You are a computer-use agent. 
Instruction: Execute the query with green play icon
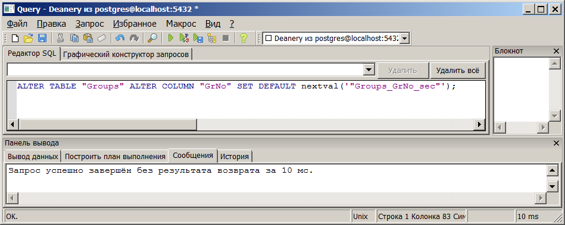171,38
